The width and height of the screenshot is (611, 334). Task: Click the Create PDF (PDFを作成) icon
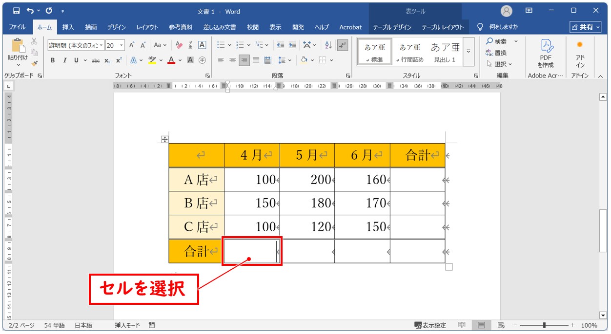coord(545,54)
